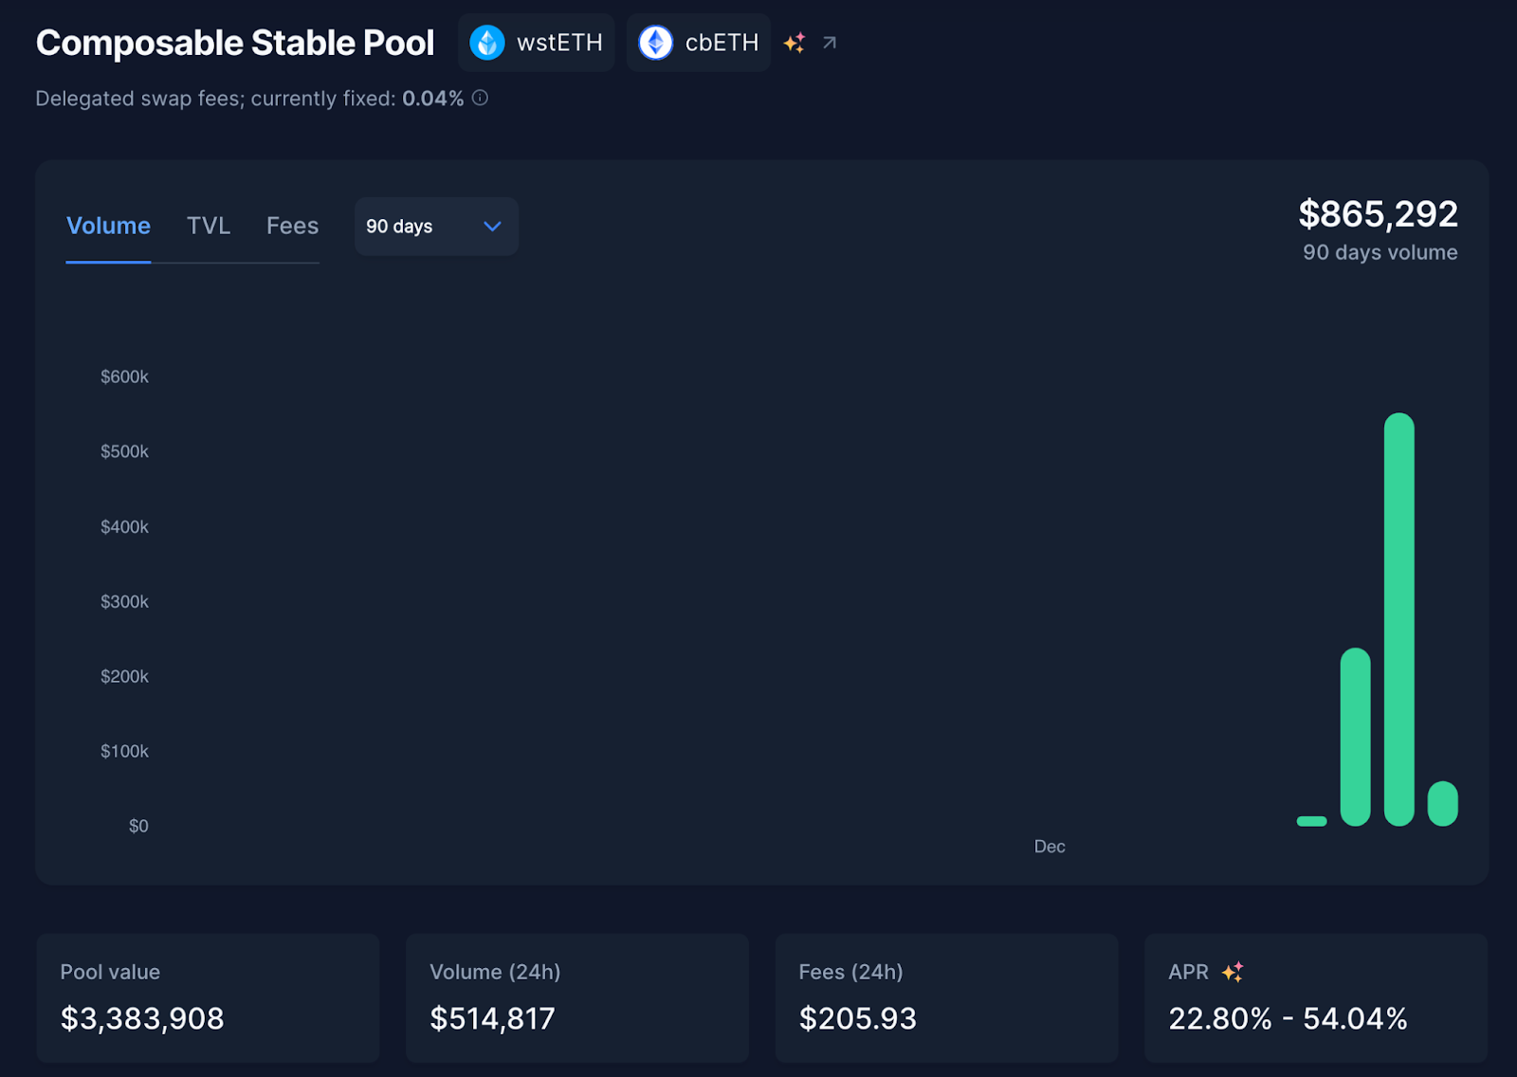Click the wstETH token icon
The image size is (1517, 1077).
(x=487, y=43)
